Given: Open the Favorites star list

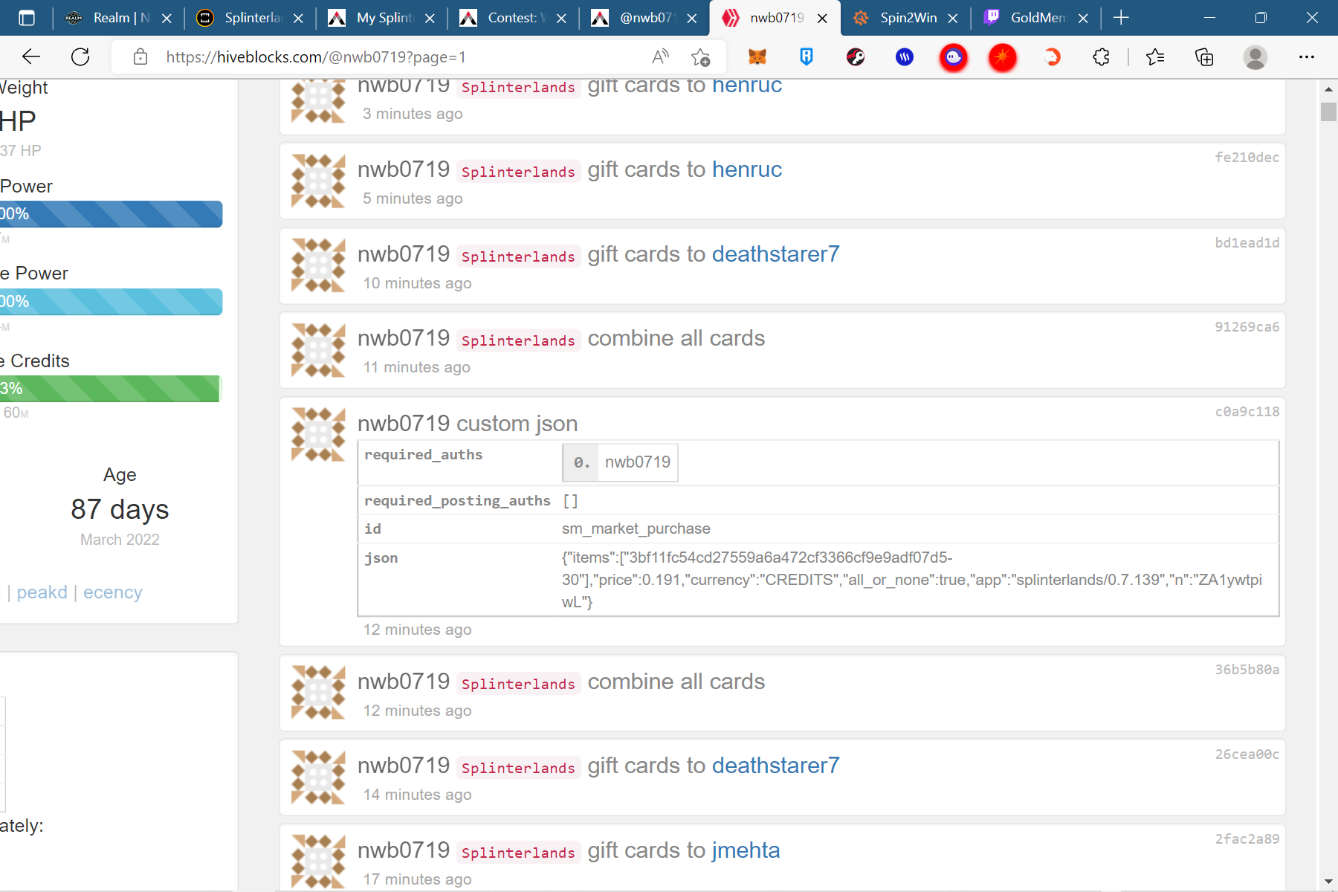Looking at the screenshot, I should [1155, 57].
